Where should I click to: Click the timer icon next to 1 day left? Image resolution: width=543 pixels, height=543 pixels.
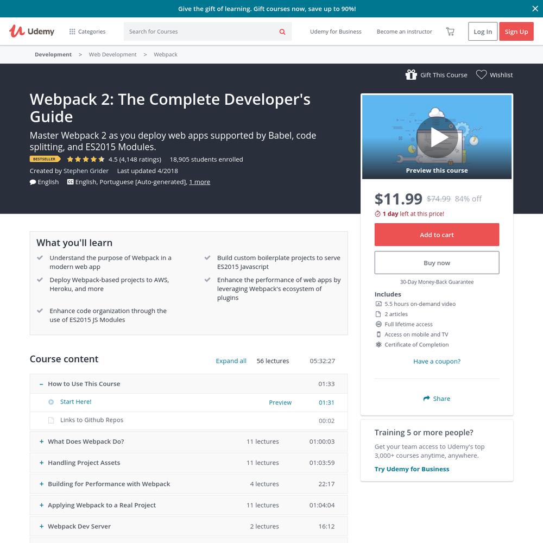pos(377,213)
